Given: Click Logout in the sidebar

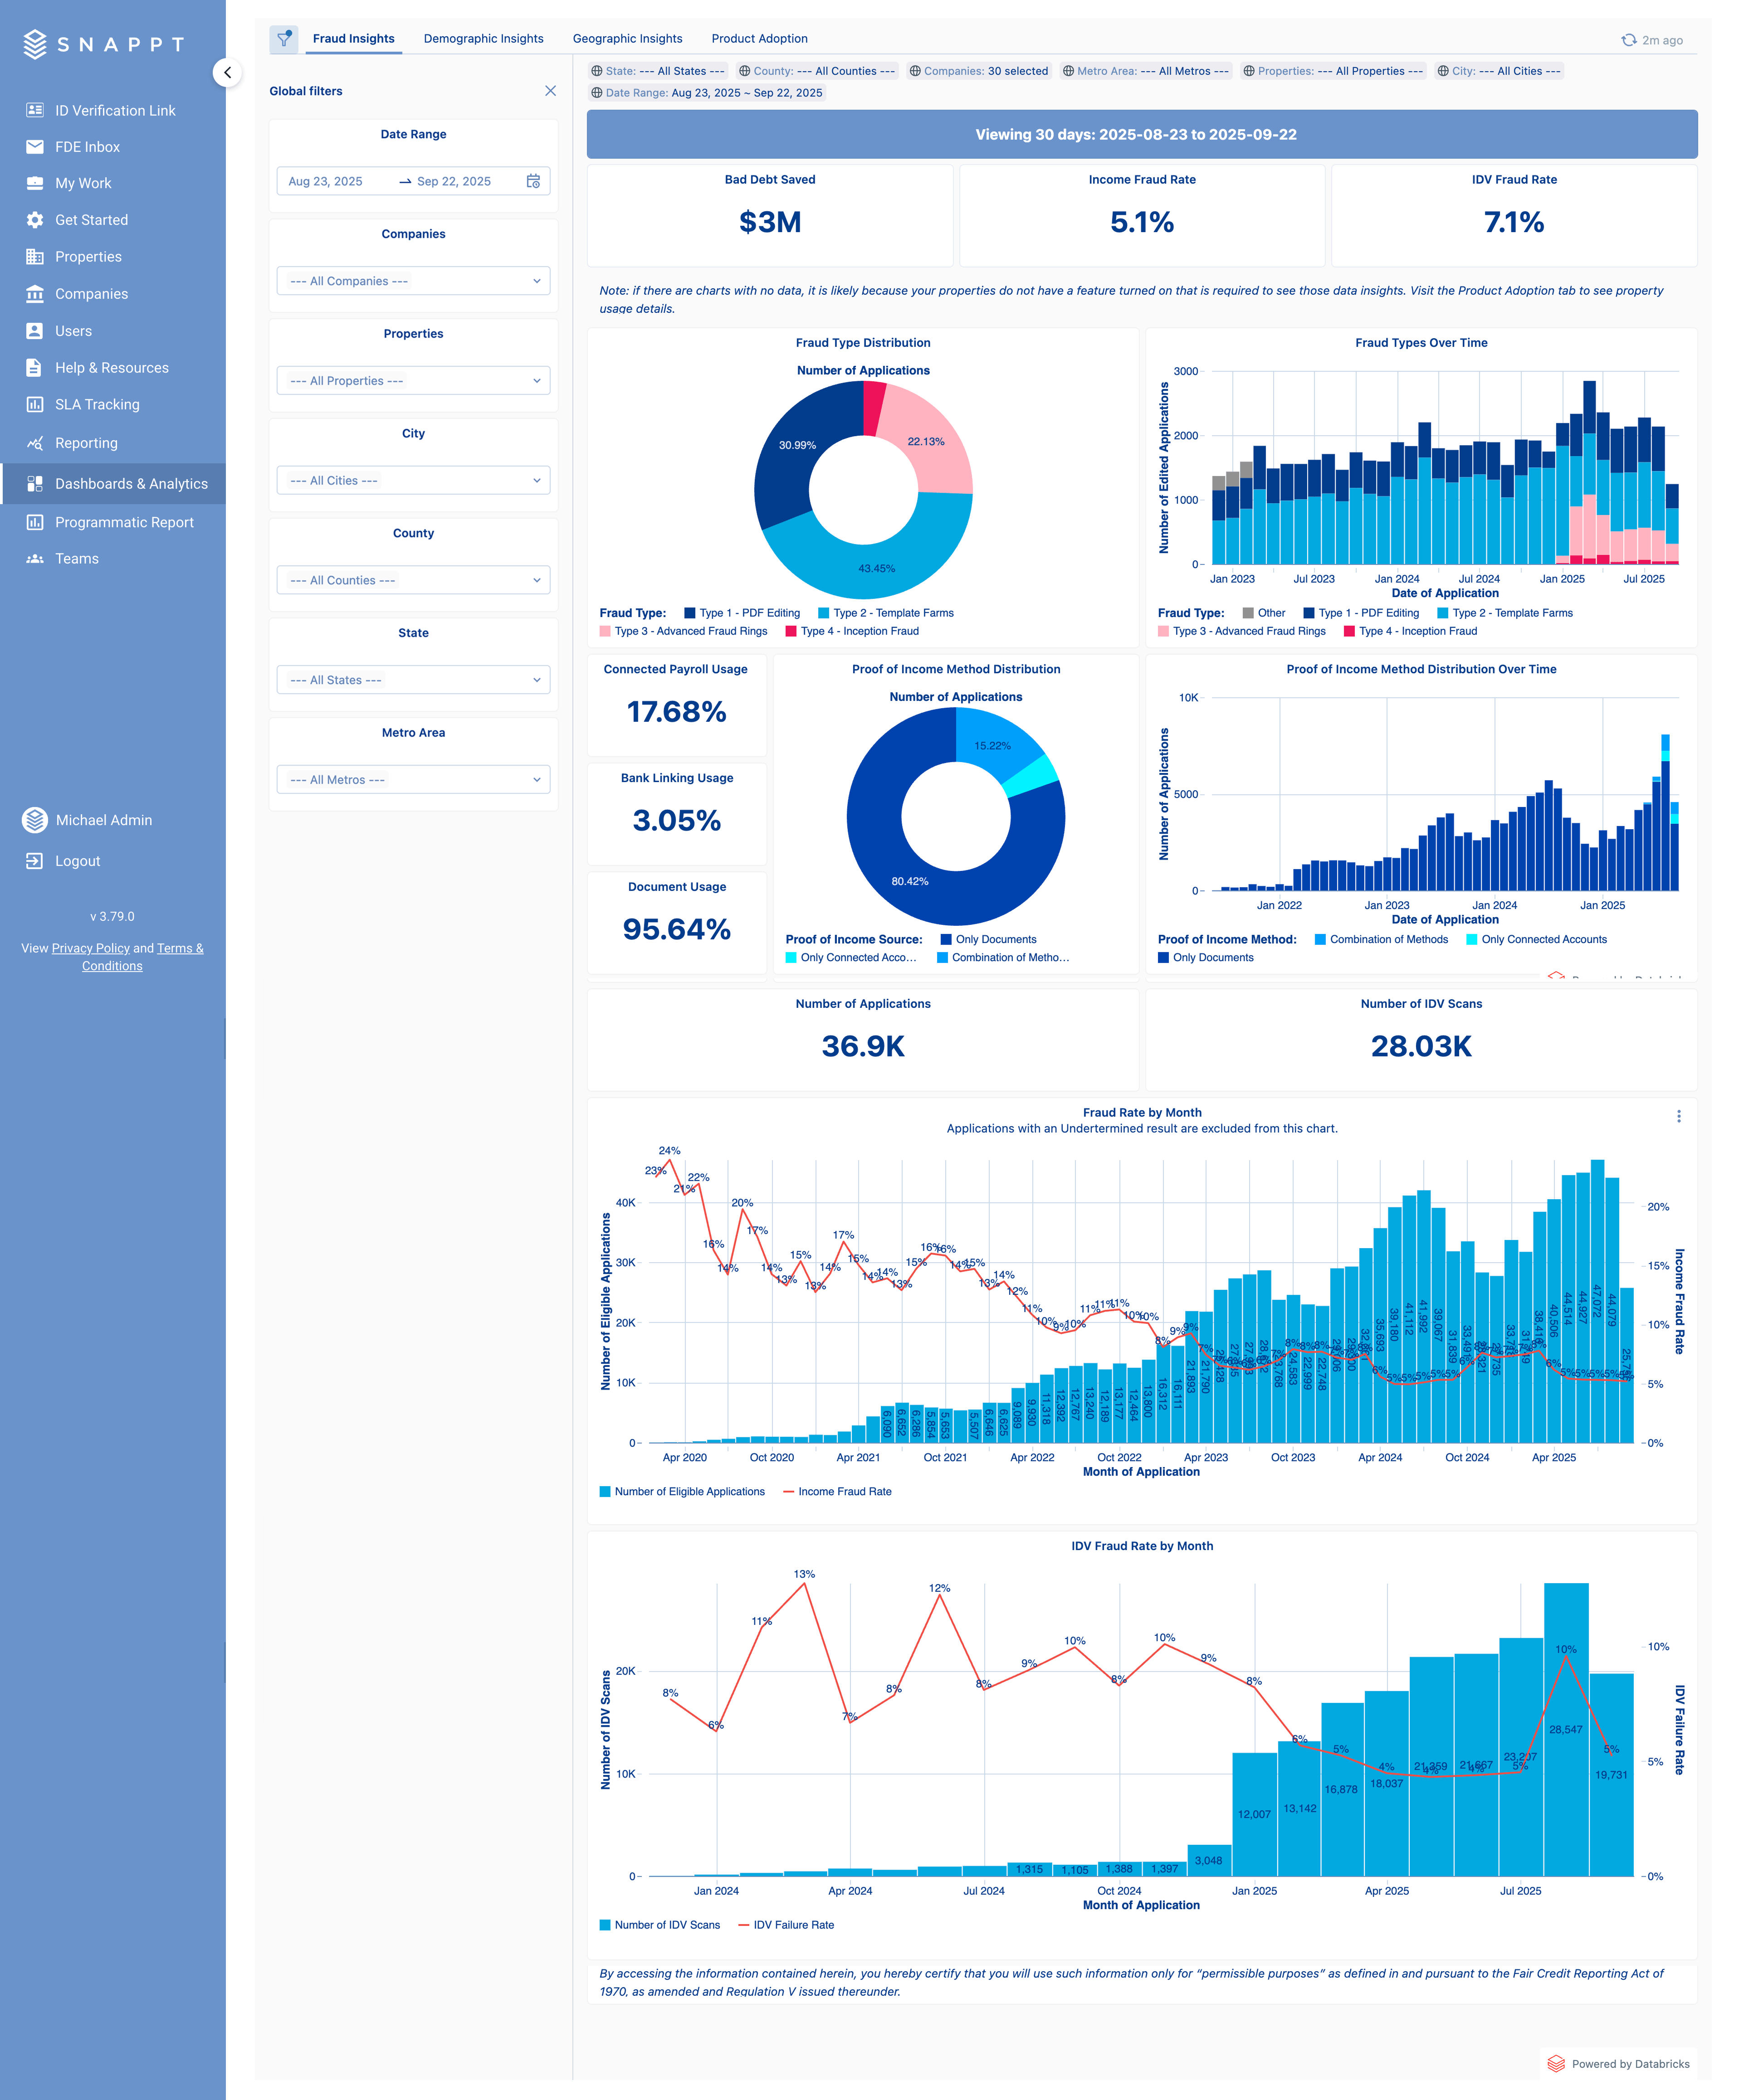Looking at the screenshot, I should point(77,860).
